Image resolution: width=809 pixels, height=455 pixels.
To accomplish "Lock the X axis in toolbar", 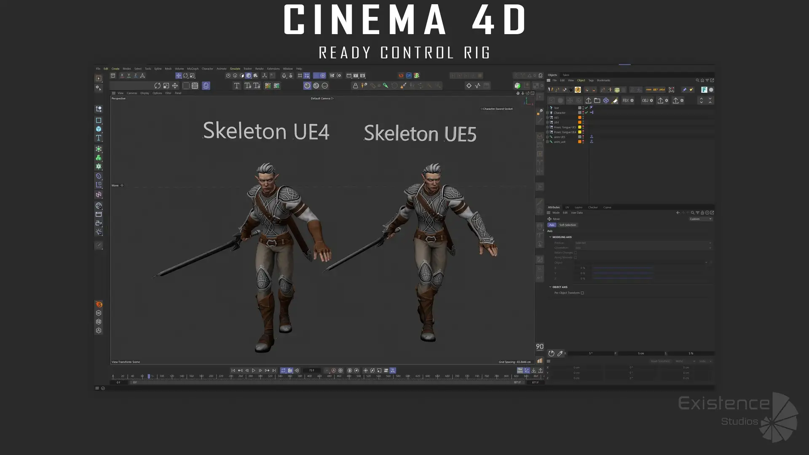I will click(122, 76).
